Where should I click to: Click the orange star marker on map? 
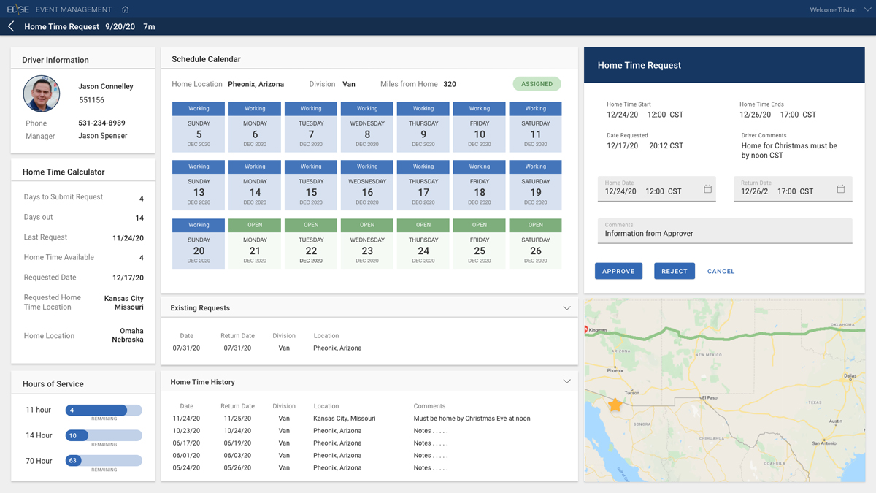(615, 405)
